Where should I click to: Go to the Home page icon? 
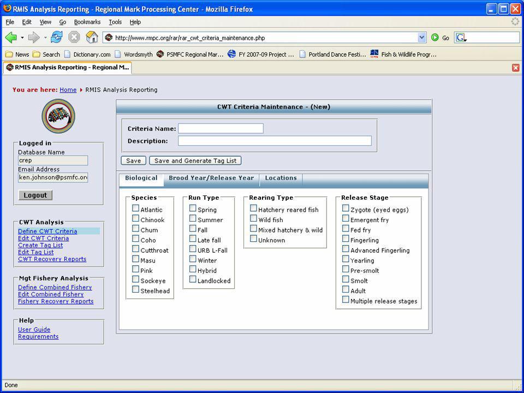[x=92, y=38]
